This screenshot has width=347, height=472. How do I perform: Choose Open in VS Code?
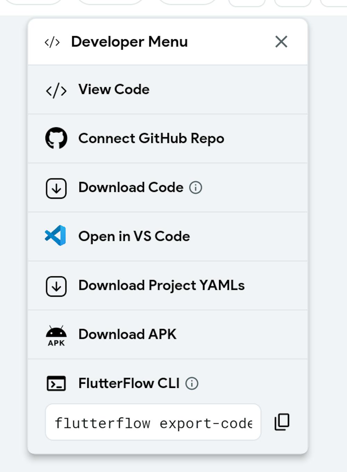point(134,236)
